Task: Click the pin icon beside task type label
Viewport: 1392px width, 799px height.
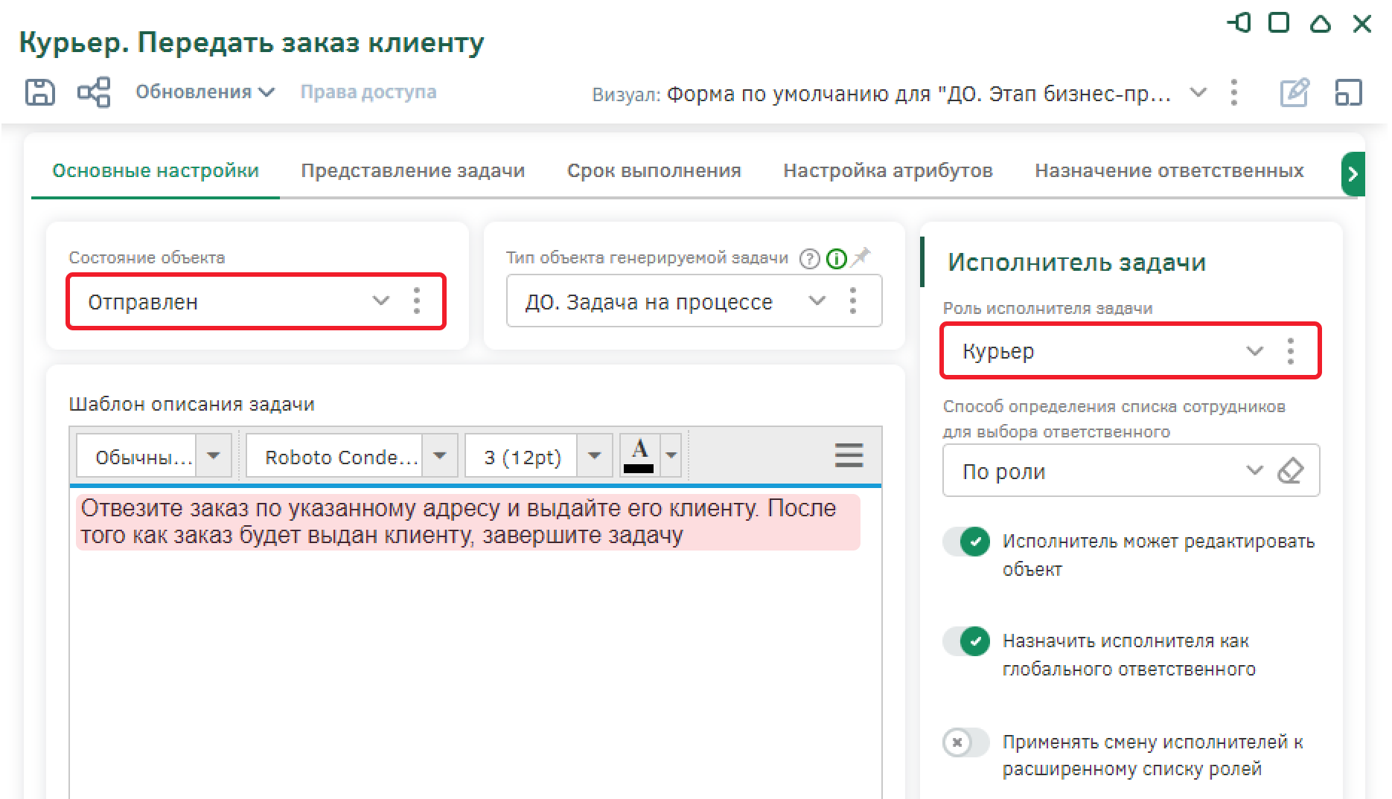Action: pos(861,257)
